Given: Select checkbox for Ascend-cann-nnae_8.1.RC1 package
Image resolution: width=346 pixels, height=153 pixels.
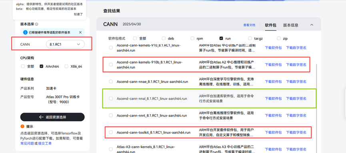Looking at the screenshot, I should click(x=111, y=81).
